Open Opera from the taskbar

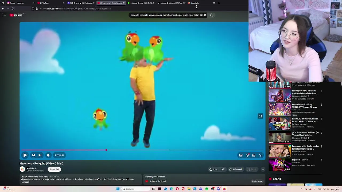(177, 189)
